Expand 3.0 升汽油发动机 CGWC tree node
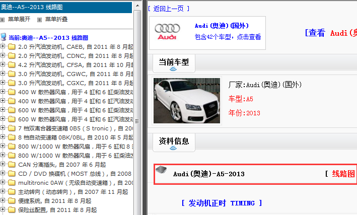357x215 pixels. 3,74
